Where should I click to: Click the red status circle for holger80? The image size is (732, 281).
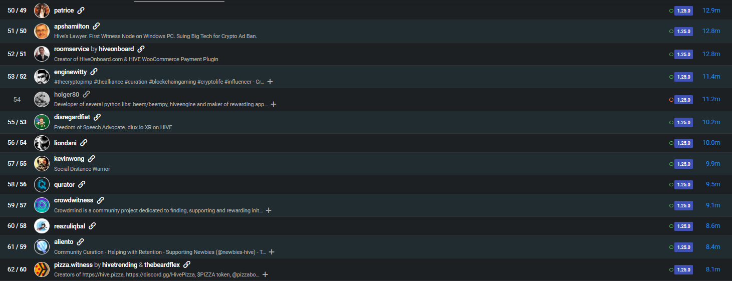point(671,100)
